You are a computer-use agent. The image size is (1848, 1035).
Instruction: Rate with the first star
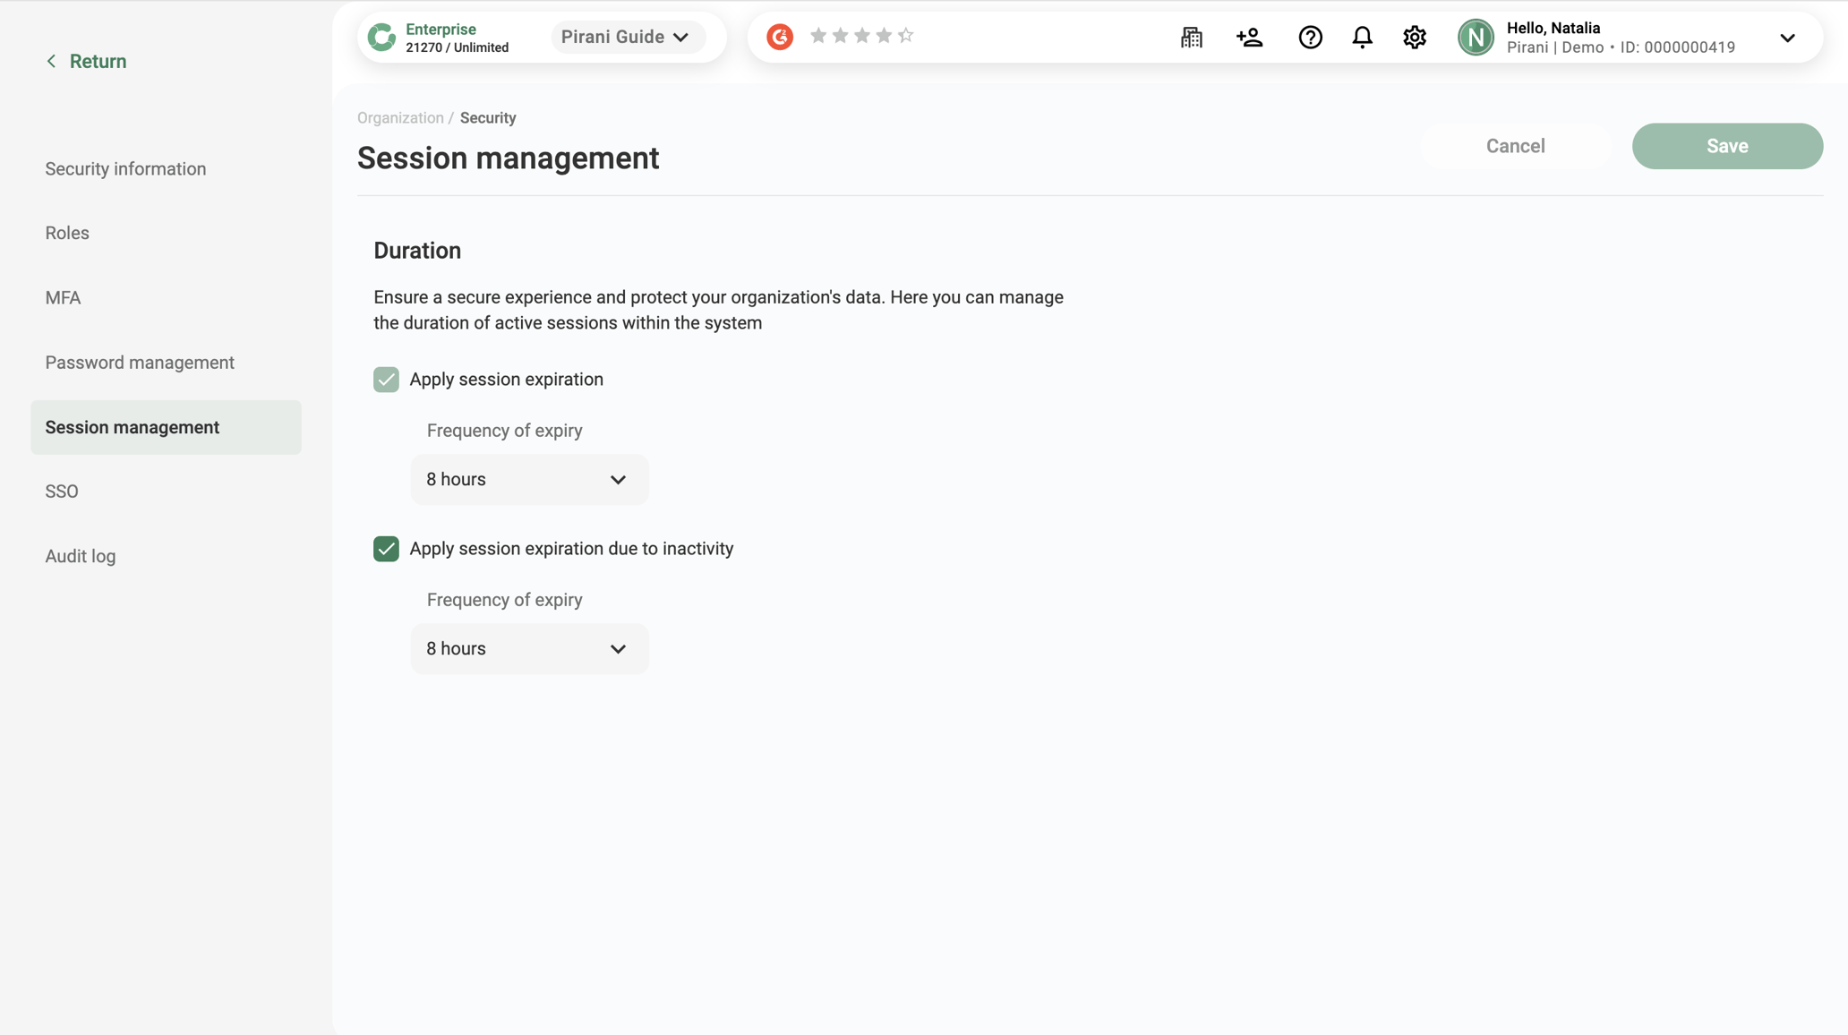[x=818, y=35]
